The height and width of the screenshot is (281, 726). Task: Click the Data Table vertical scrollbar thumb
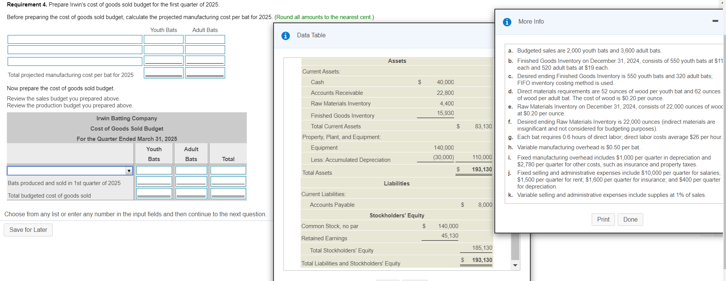coord(515,246)
